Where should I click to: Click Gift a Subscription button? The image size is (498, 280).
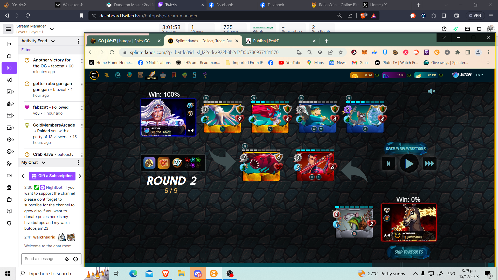[52, 176]
